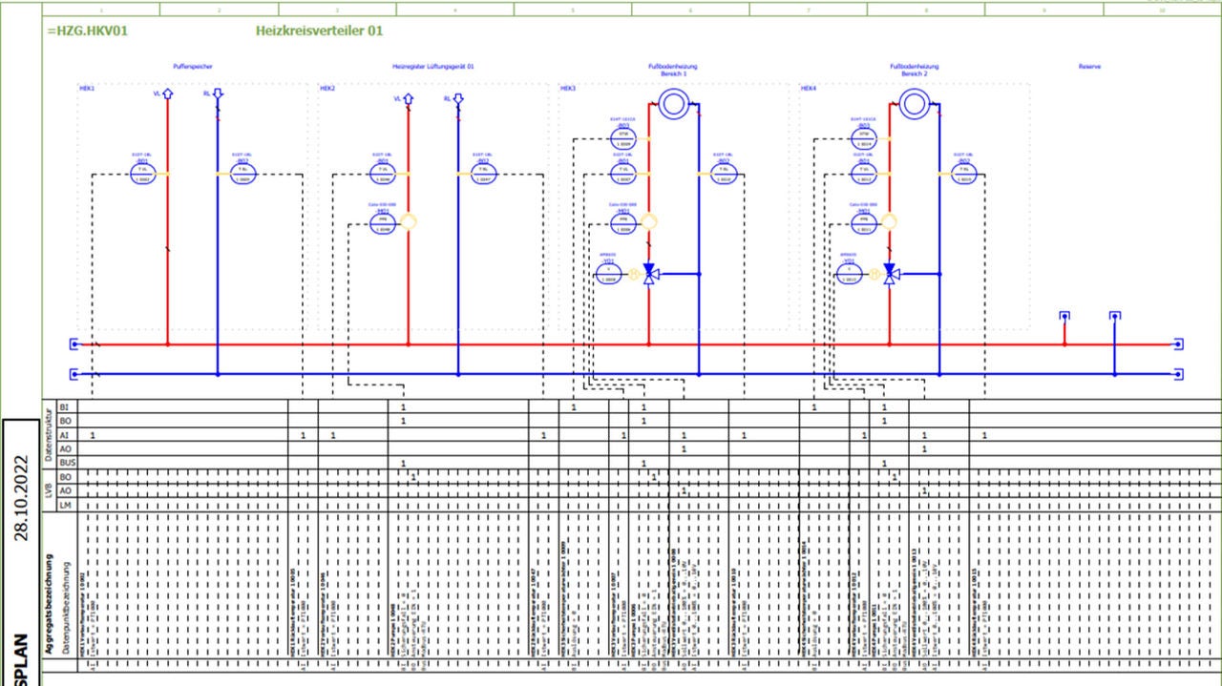Click the VL supply arrow of Puffenspeicher
This screenshot has width=1222, height=686.
coord(167,93)
